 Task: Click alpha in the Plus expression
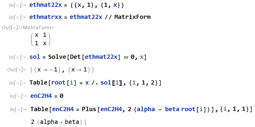point(146,109)
